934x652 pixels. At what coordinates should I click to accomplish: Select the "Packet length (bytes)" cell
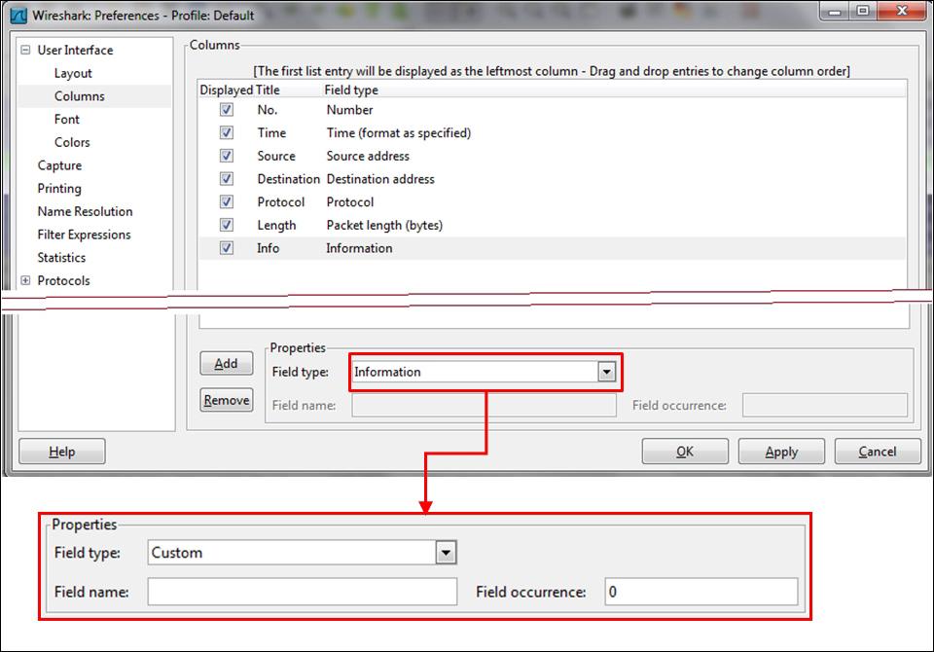point(384,225)
